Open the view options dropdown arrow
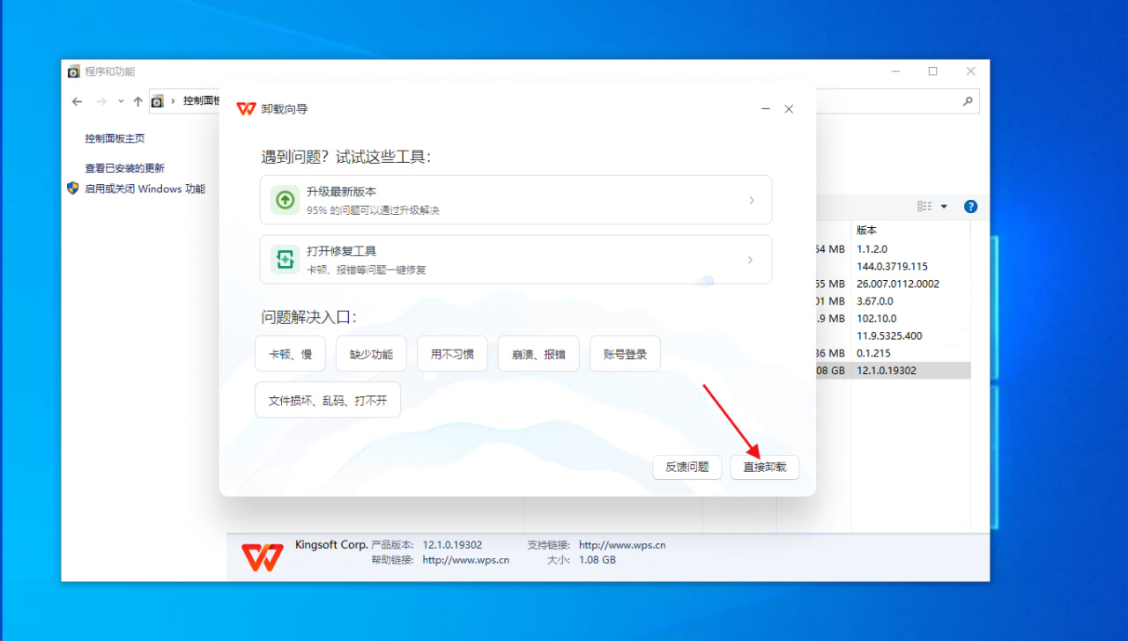This screenshot has height=641, width=1128. [944, 207]
